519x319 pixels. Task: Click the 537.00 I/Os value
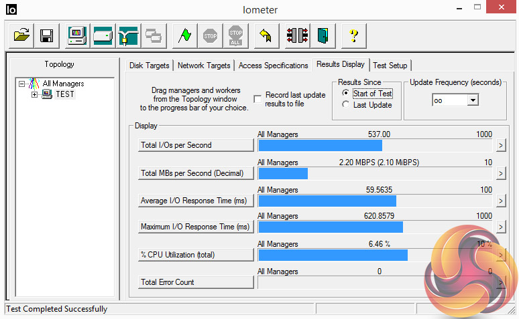[379, 134]
